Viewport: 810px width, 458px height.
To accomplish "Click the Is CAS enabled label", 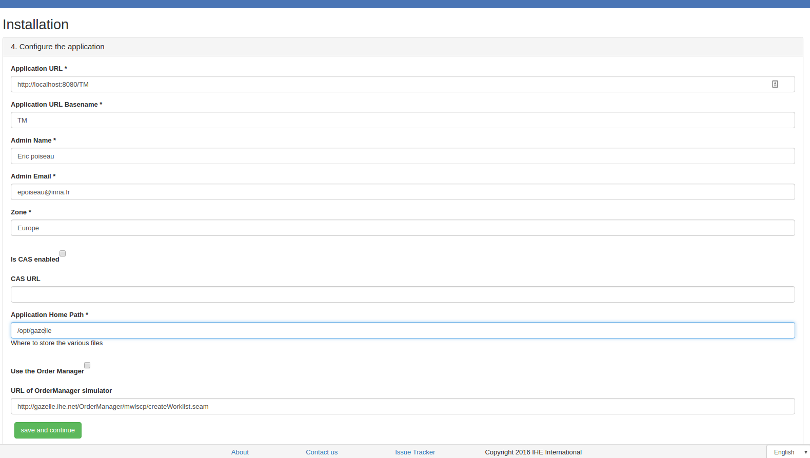I will pyautogui.click(x=35, y=260).
